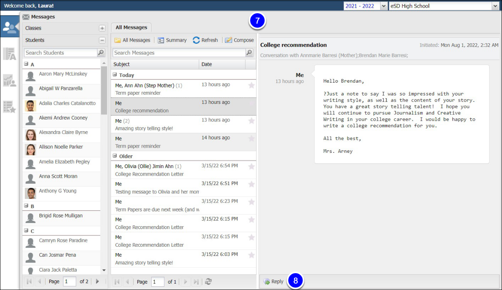Screen dimensions: 502x290
Task: Sort by Subject column header
Action: (155, 64)
